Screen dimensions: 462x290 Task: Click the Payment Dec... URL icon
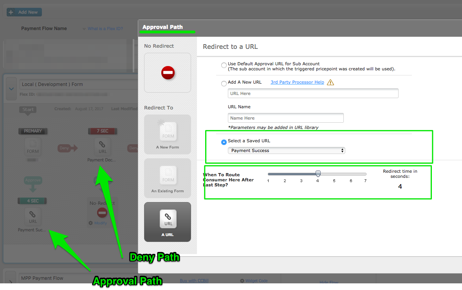[x=102, y=147]
